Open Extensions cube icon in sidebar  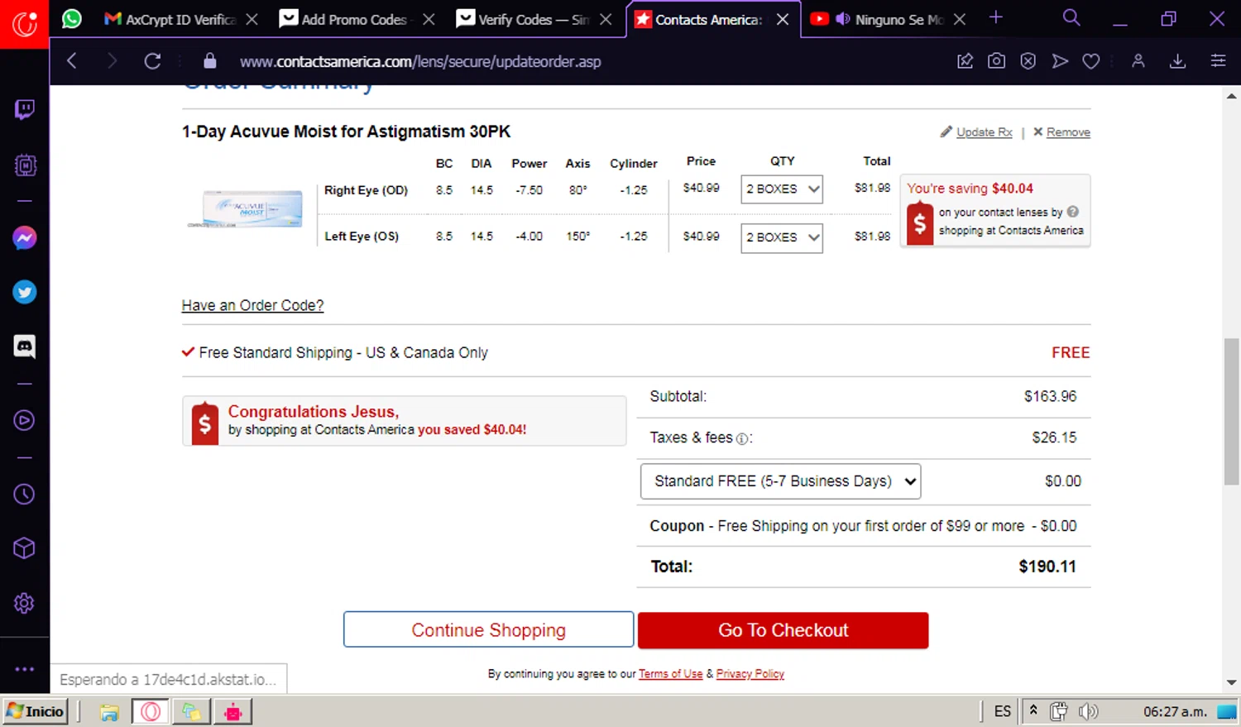pos(25,548)
